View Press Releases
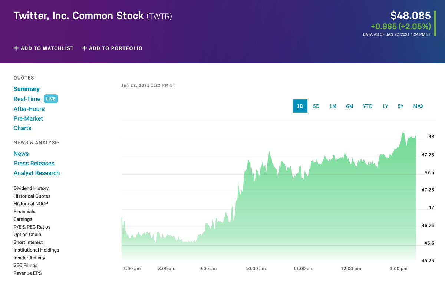Image resolution: width=445 pixels, height=286 pixels. coord(34,163)
